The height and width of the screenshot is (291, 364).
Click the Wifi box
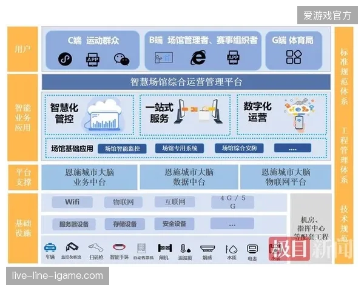click(x=72, y=202)
